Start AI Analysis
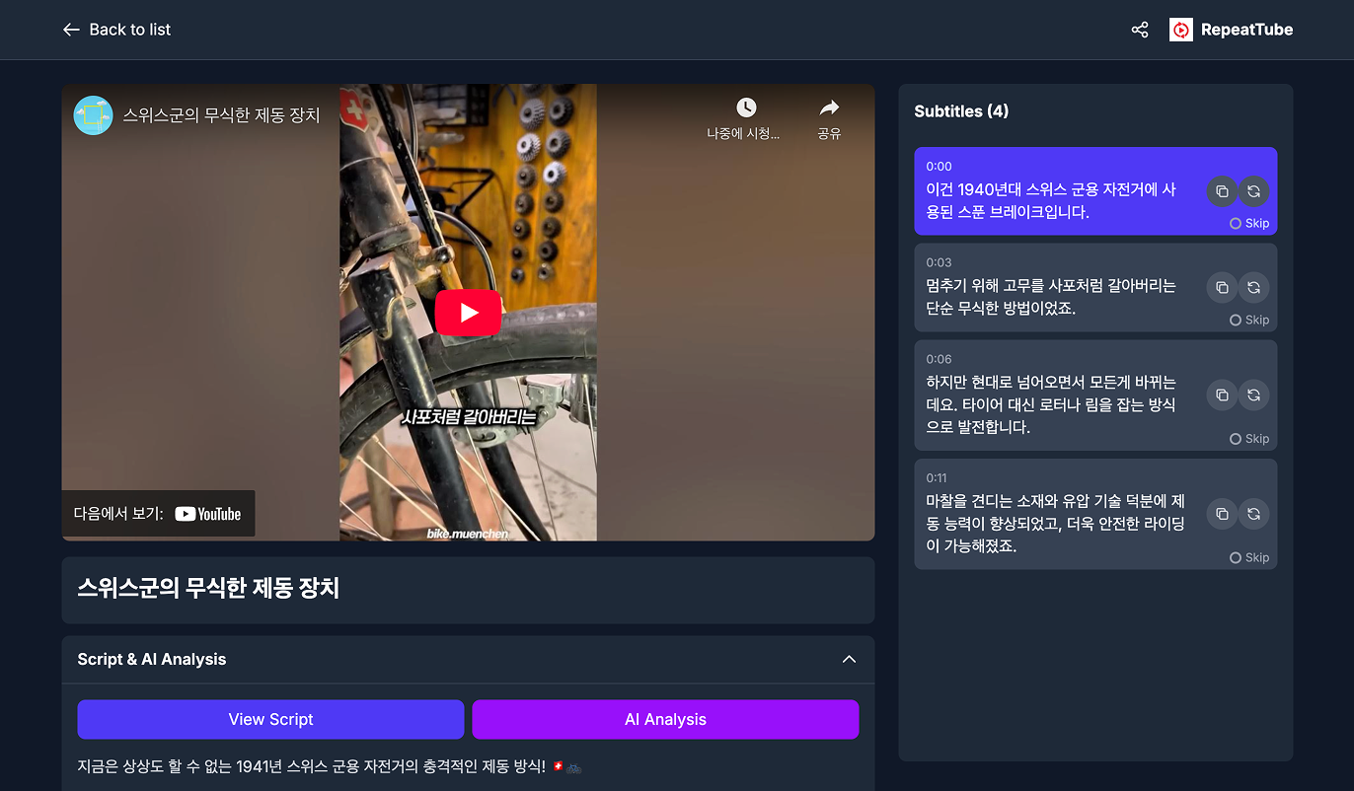This screenshot has width=1354, height=791. point(665,719)
